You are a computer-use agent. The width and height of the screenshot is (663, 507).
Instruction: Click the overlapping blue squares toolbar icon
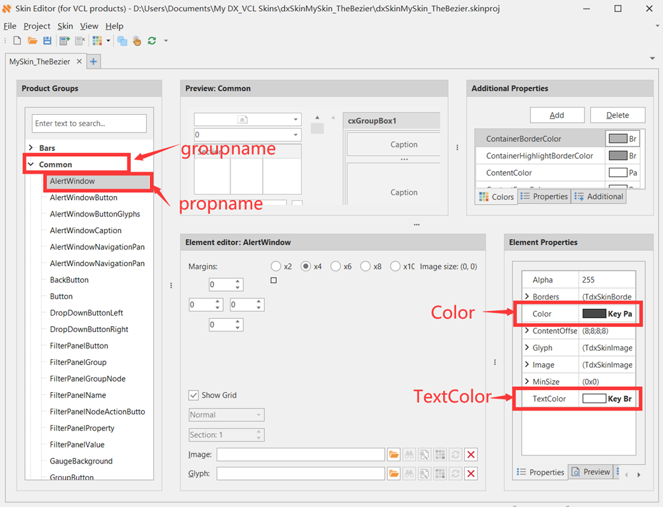[x=122, y=40]
